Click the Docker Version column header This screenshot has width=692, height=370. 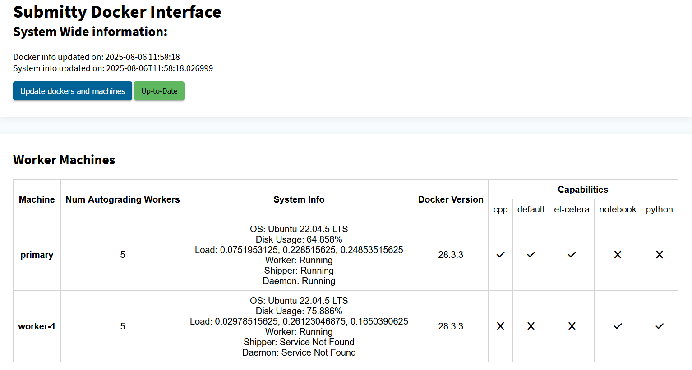point(451,199)
